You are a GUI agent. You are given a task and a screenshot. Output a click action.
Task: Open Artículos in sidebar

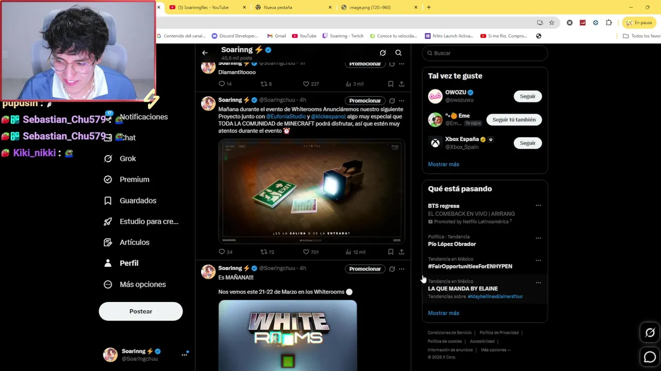coord(127,242)
